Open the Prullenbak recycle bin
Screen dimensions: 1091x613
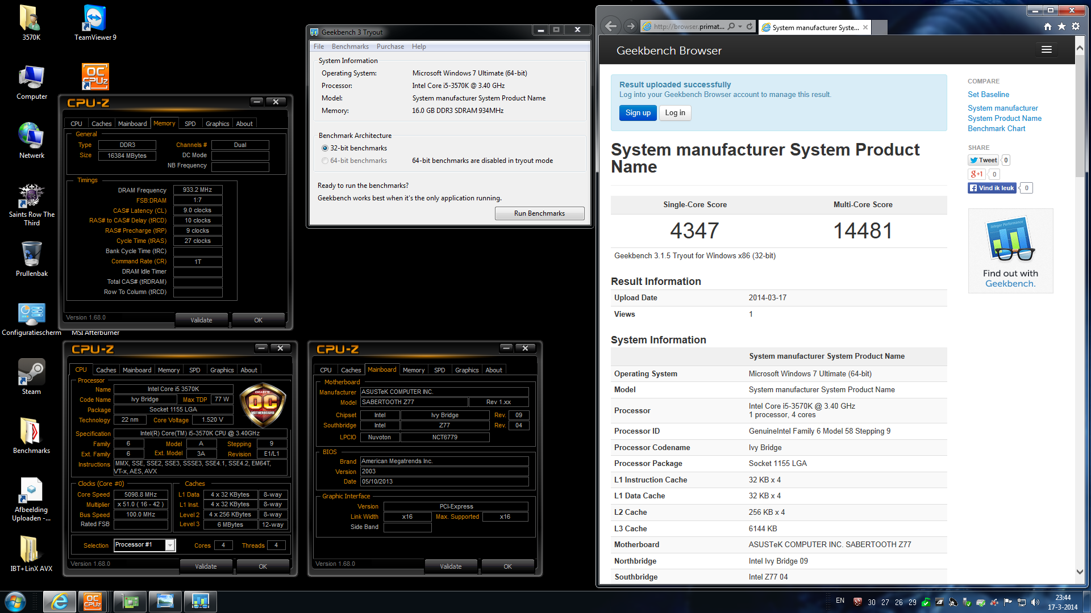click(x=31, y=259)
